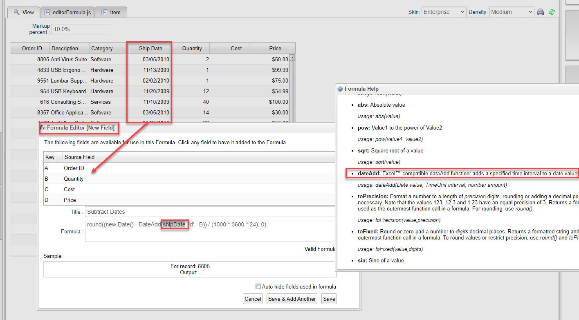Click the Valid Formula status text

coord(320,249)
